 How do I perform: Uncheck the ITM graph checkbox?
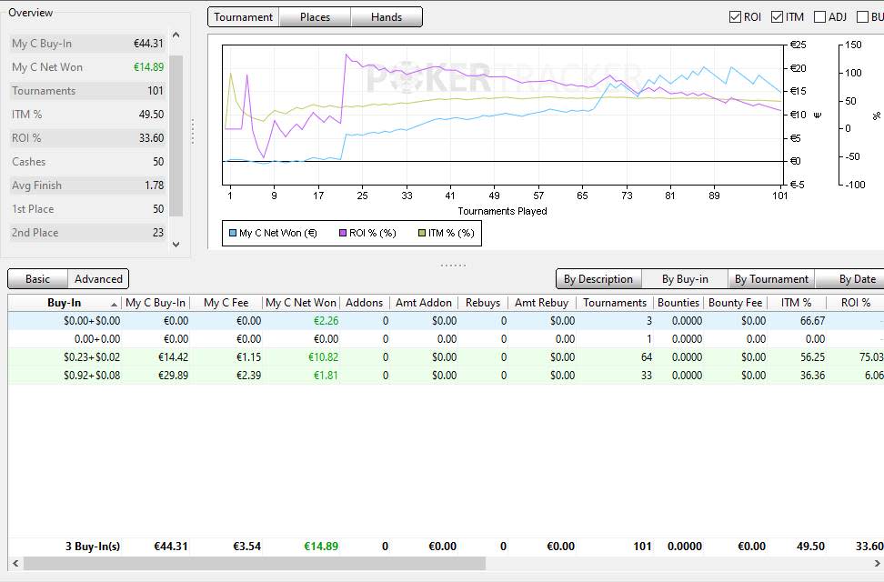pos(777,17)
